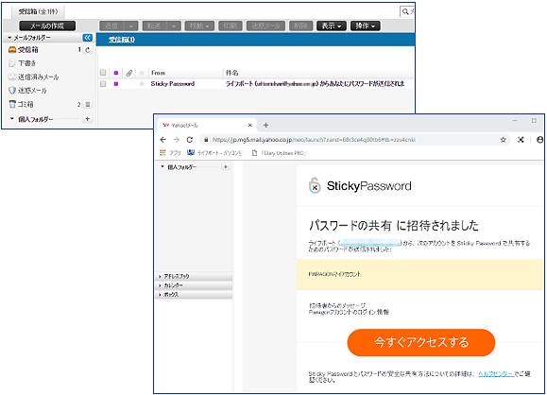Expand the ボックス section
This screenshot has height=395, width=547.
(x=194, y=295)
